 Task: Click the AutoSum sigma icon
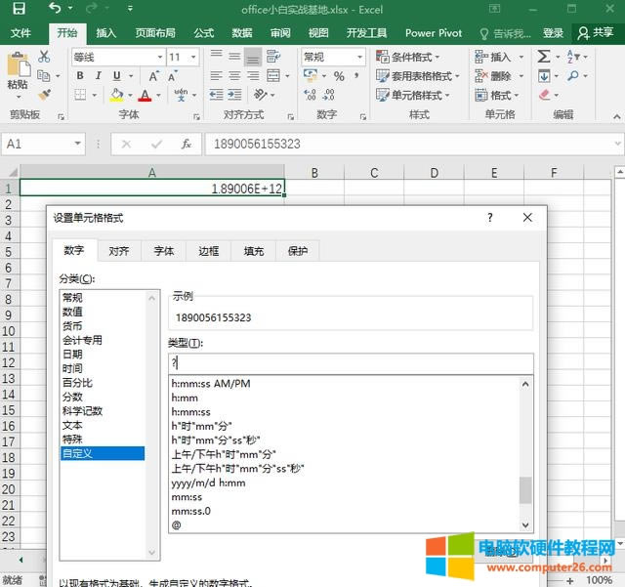click(542, 57)
